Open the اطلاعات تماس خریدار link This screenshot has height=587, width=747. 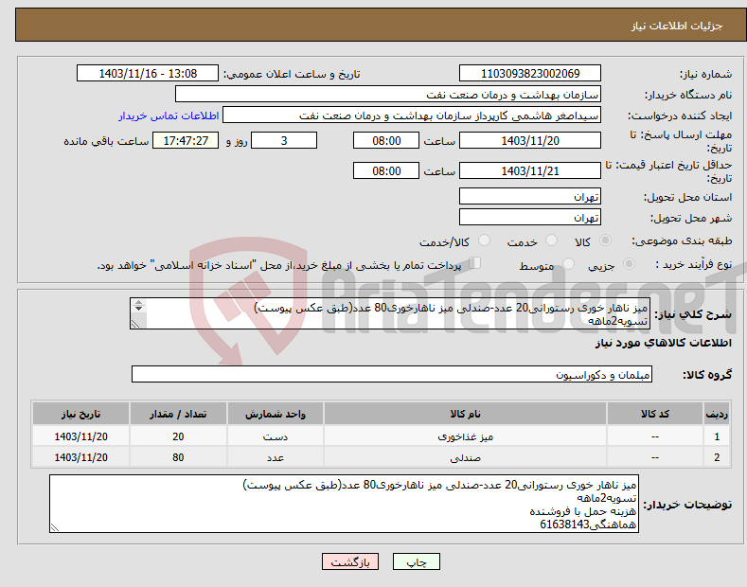point(169,116)
